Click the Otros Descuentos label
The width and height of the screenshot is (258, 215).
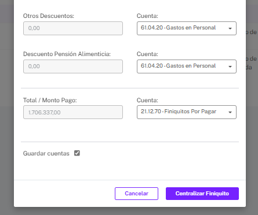point(49,16)
